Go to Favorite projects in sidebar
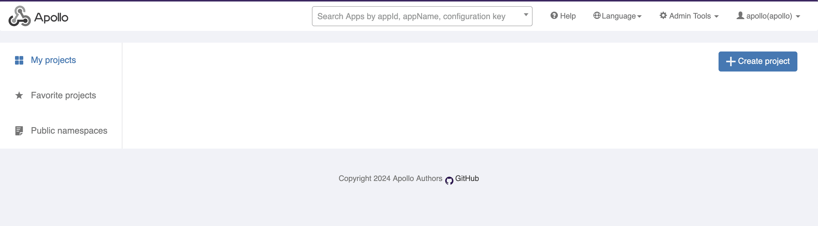 coord(64,95)
